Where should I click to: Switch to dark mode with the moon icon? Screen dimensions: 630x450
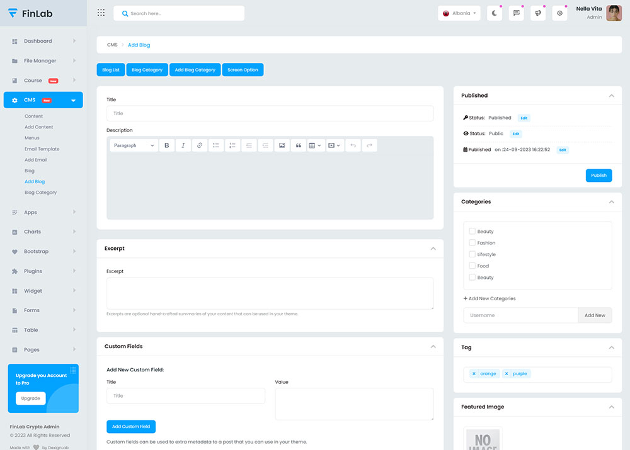click(495, 13)
